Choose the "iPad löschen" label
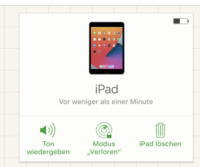The width and height of the screenshot is (200, 167). tap(160, 144)
